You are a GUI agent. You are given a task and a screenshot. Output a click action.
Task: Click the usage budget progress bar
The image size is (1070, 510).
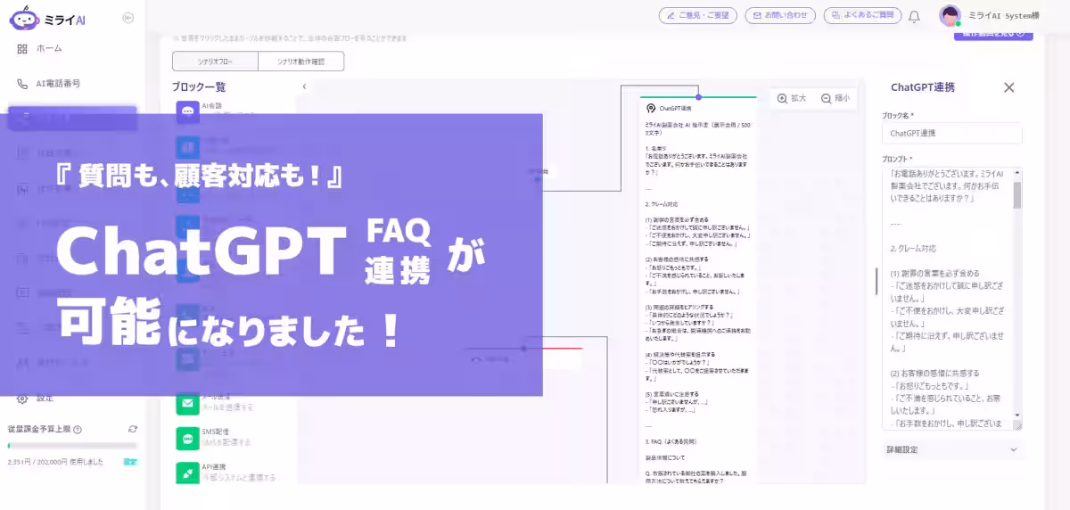click(72, 445)
